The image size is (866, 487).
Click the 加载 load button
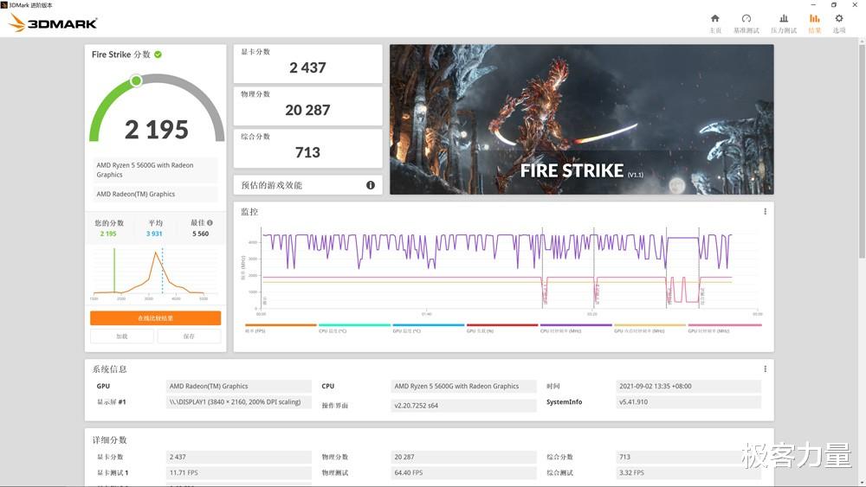(122, 336)
